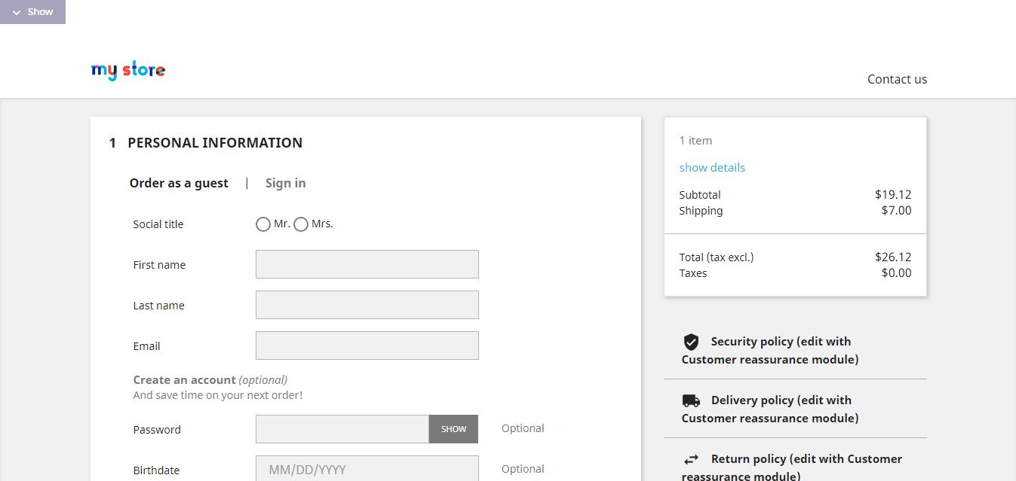
Task: Click the Subtotal amount $19.12
Action: 893,195
